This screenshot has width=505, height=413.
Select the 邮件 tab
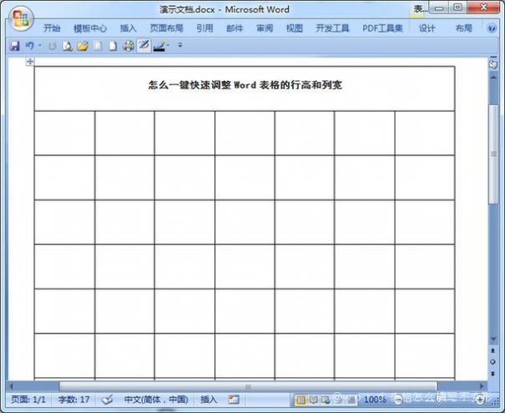[235, 28]
